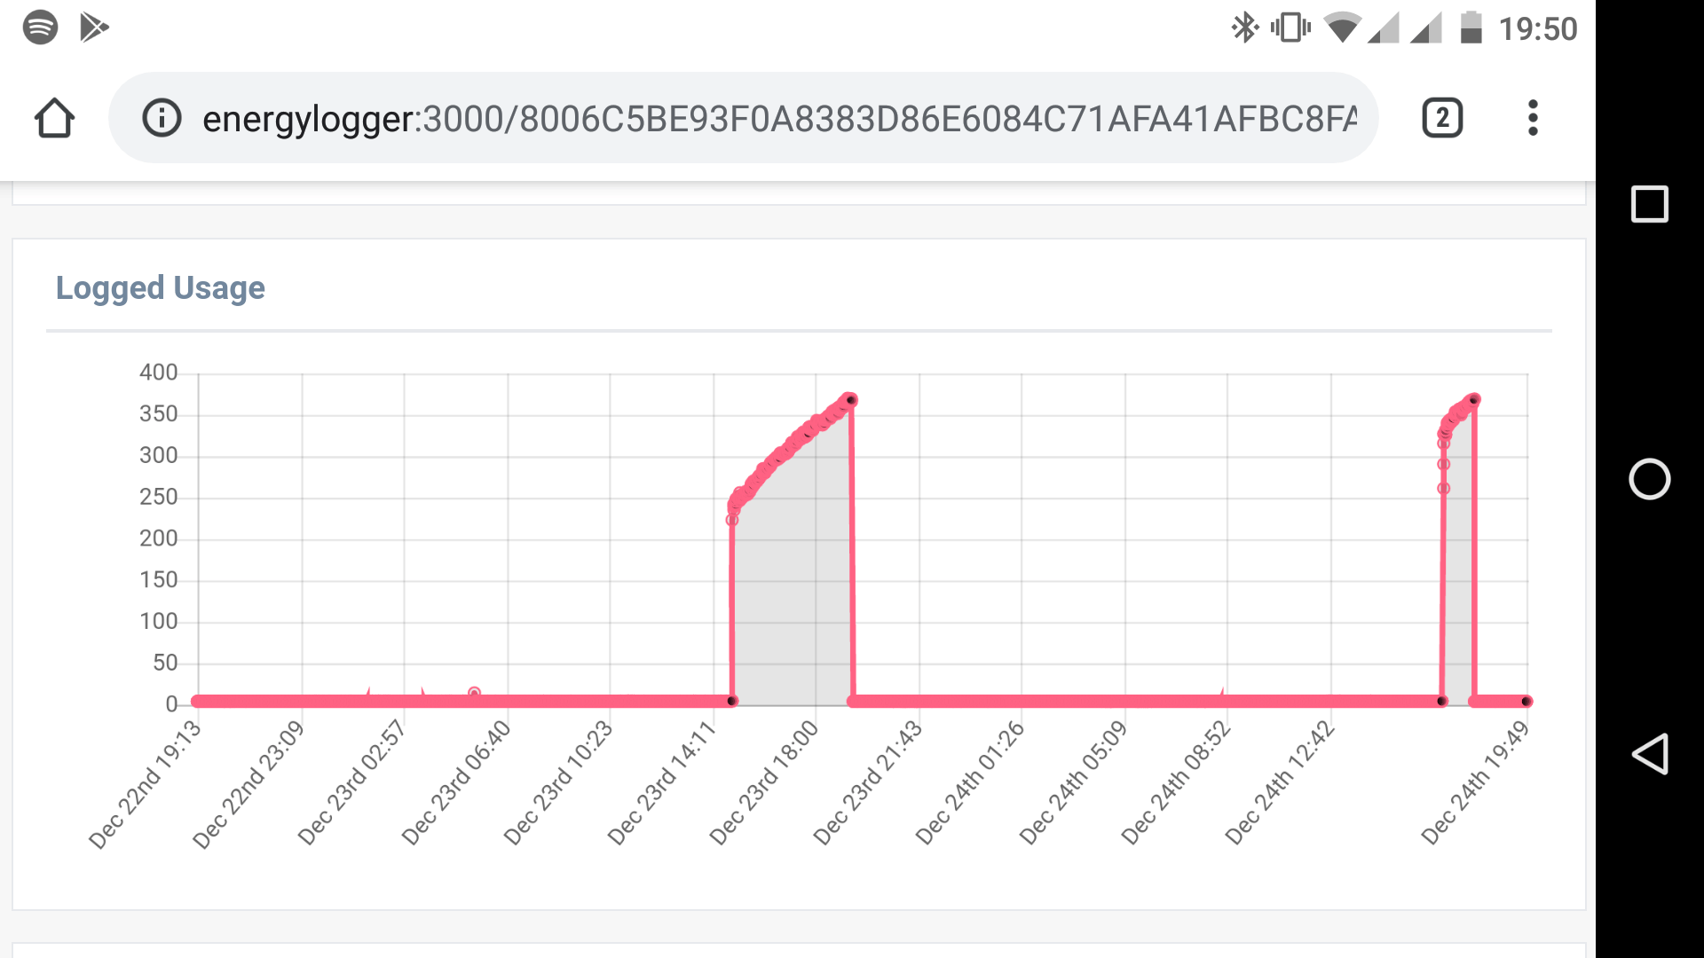The image size is (1704, 958).
Task: Open the tab switcher showing 2 tabs
Action: pos(1442,118)
